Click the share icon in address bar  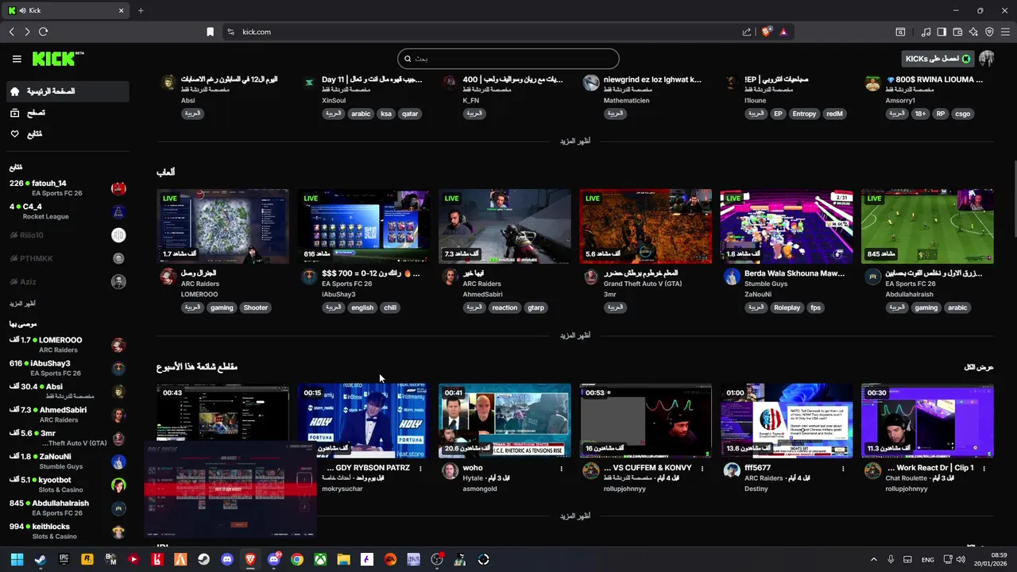click(747, 32)
